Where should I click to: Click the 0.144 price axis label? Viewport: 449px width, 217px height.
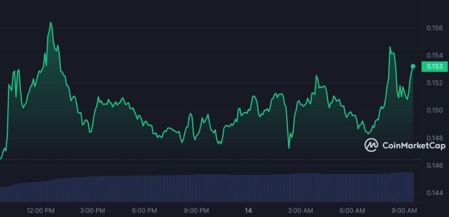point(435,193)
